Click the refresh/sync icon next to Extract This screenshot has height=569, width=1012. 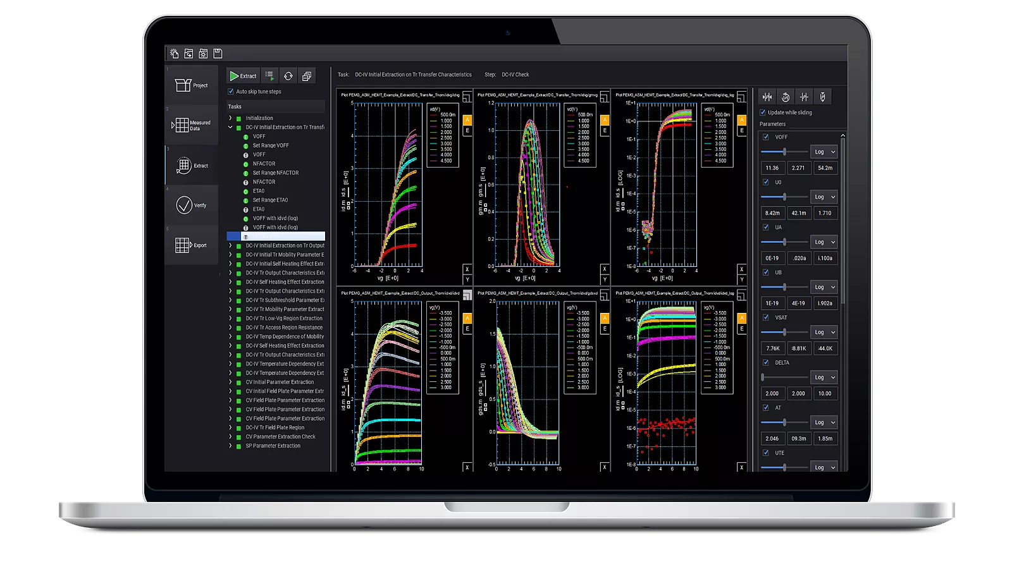289,76
